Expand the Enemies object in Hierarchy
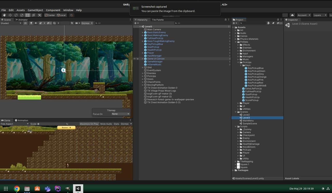This screenshot has width=332, height=193. coord(143,73)
